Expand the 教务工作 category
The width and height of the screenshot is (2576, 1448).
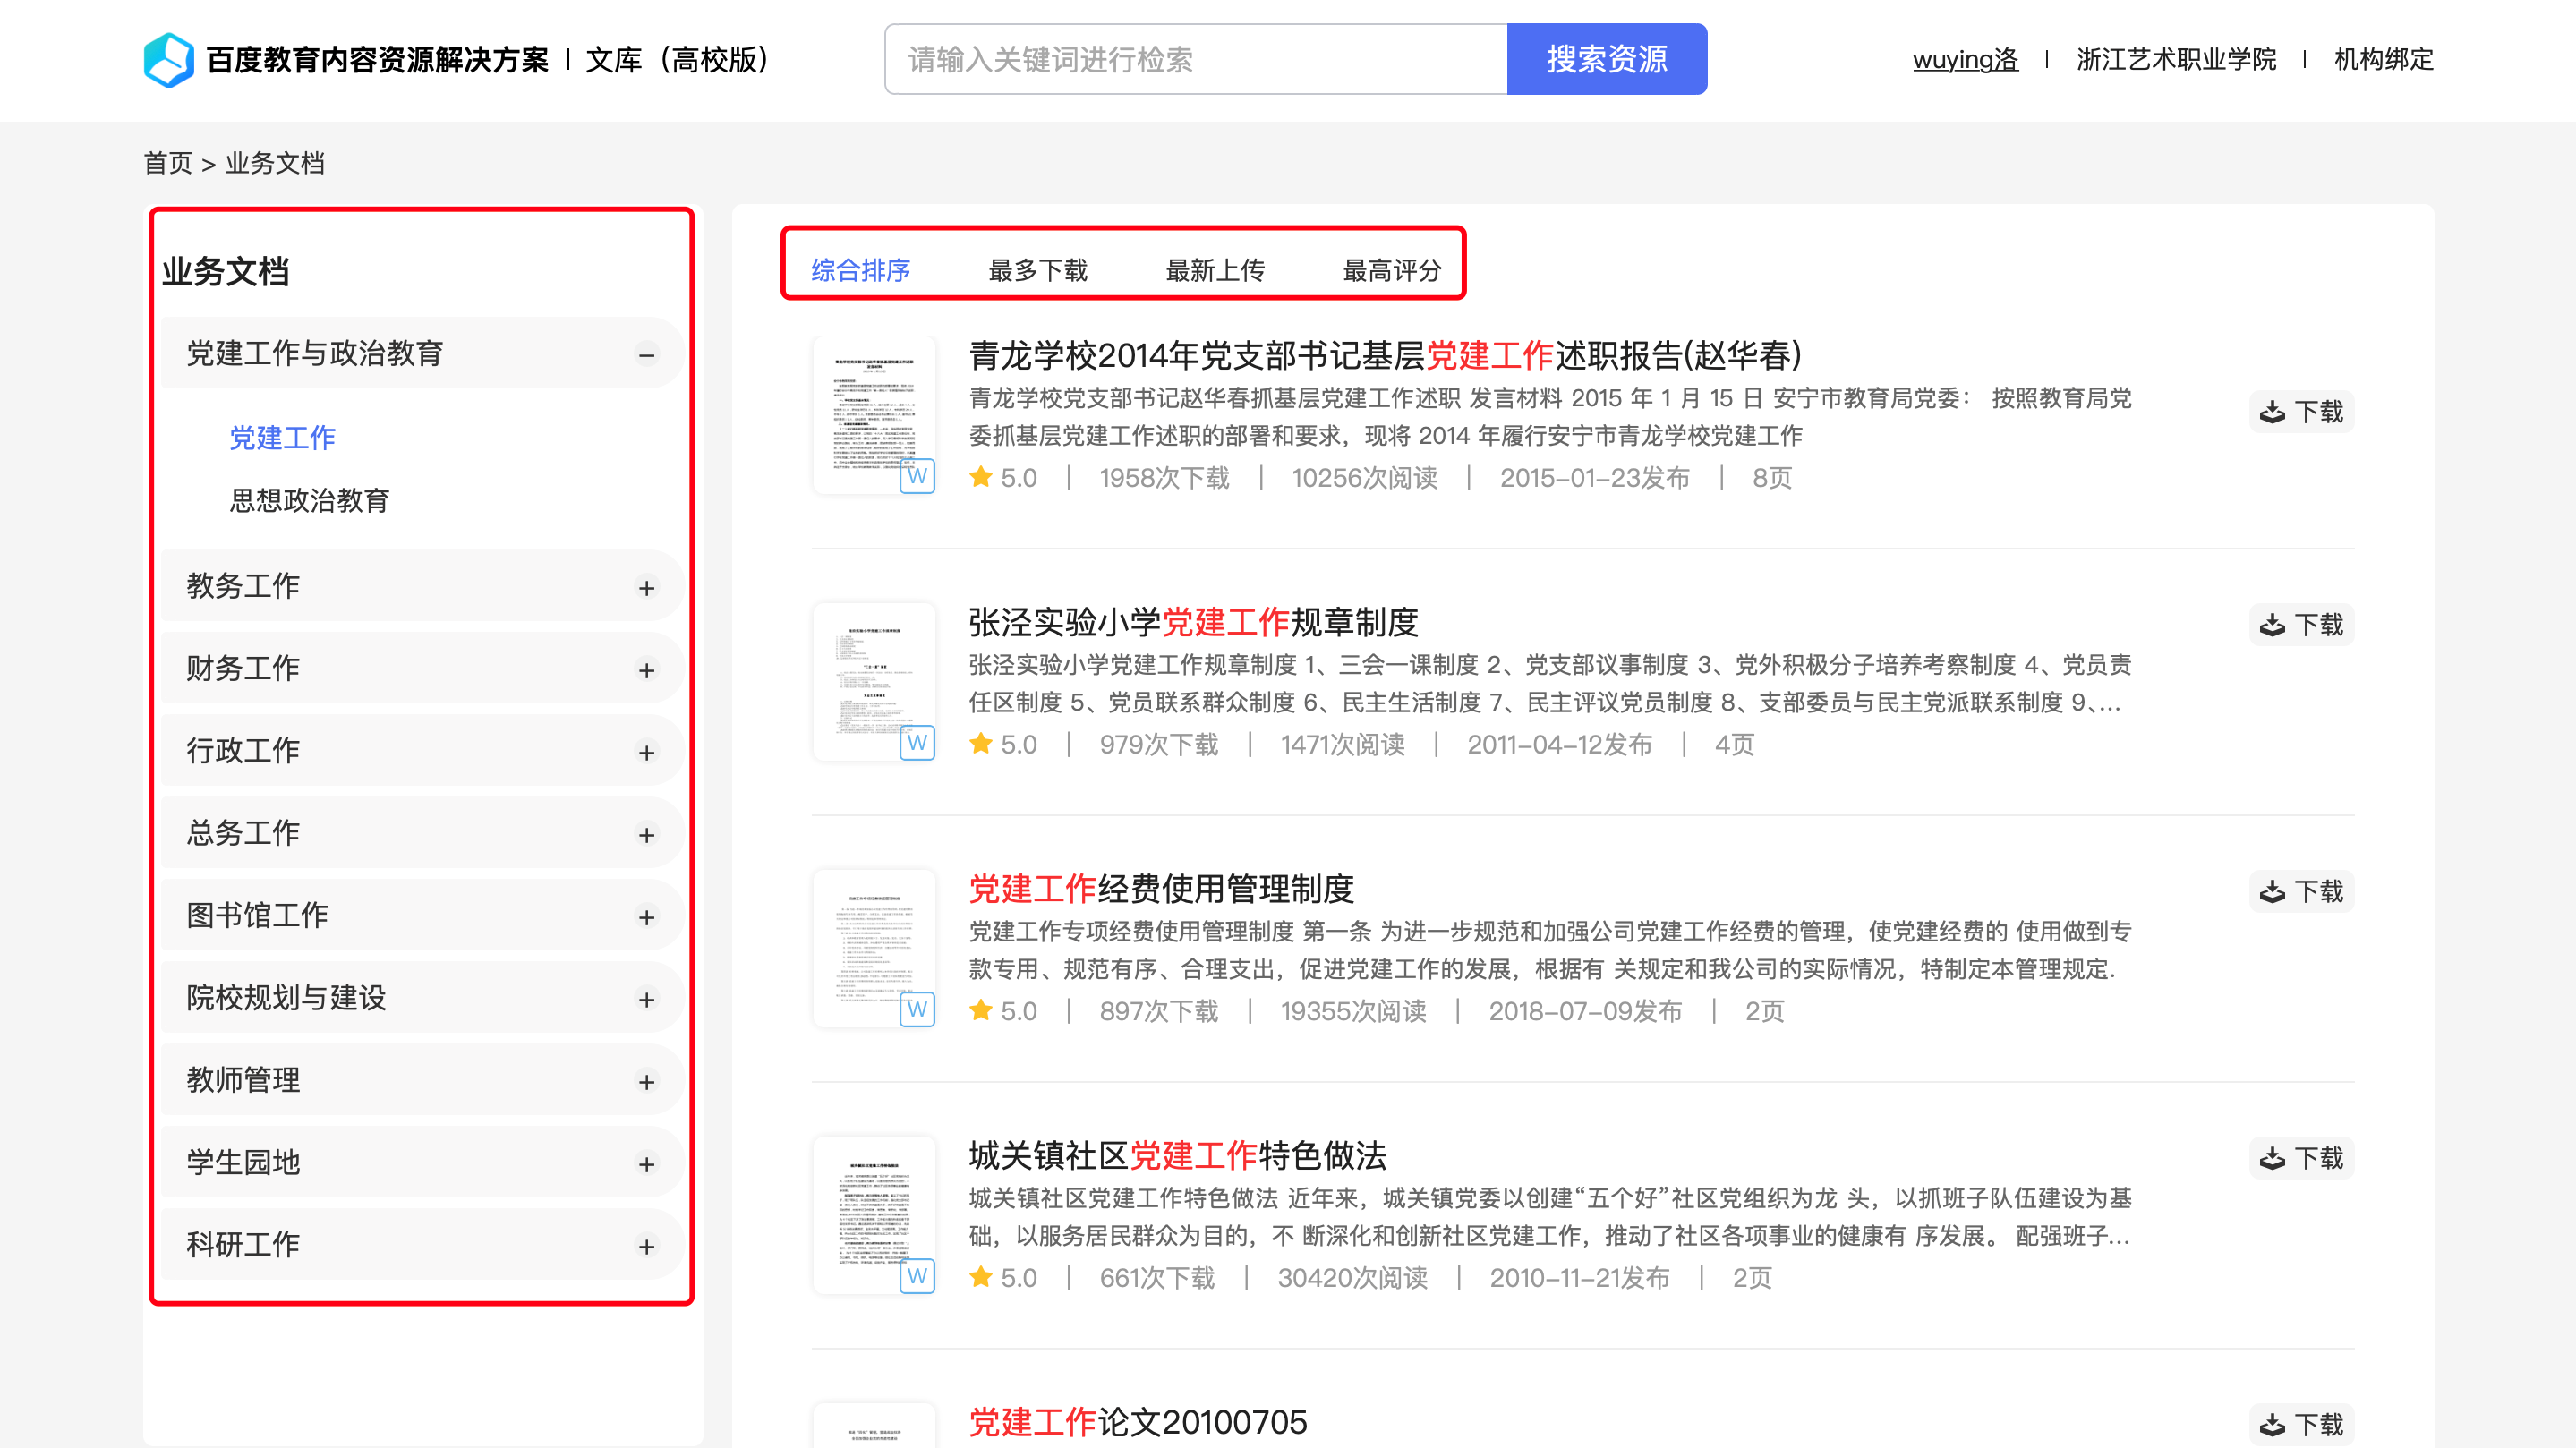pos(647,587)
